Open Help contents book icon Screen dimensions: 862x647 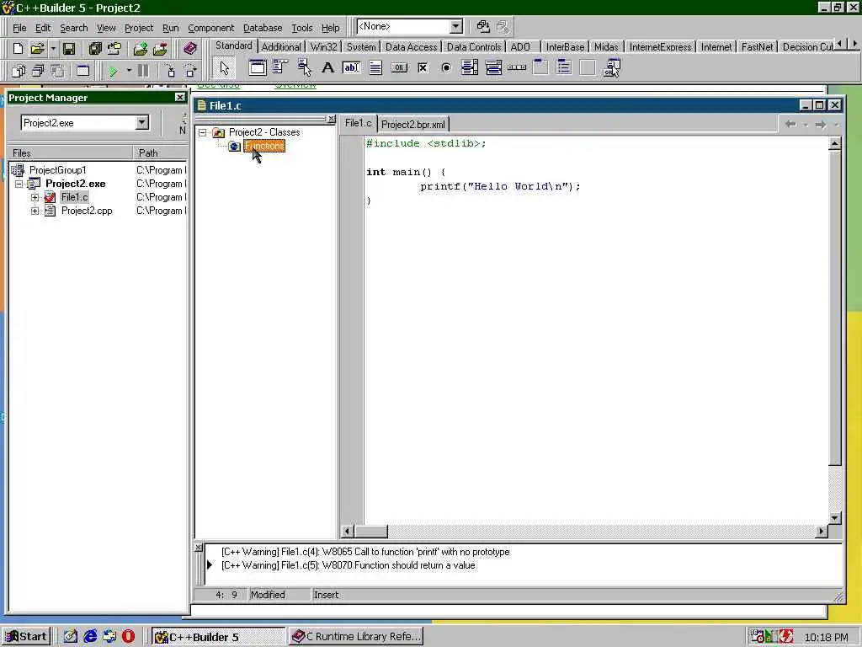(x=190, y=48)
